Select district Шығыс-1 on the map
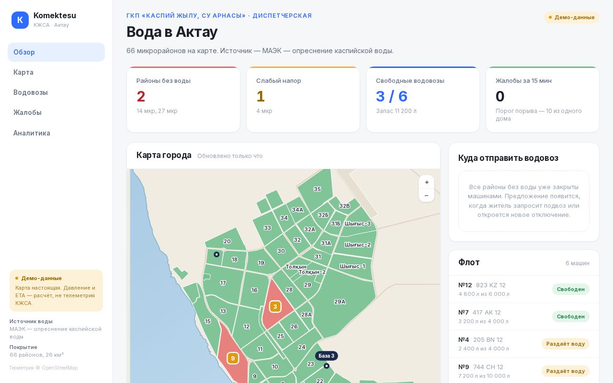Screen dimensions: 613x383 coord(352,266)
